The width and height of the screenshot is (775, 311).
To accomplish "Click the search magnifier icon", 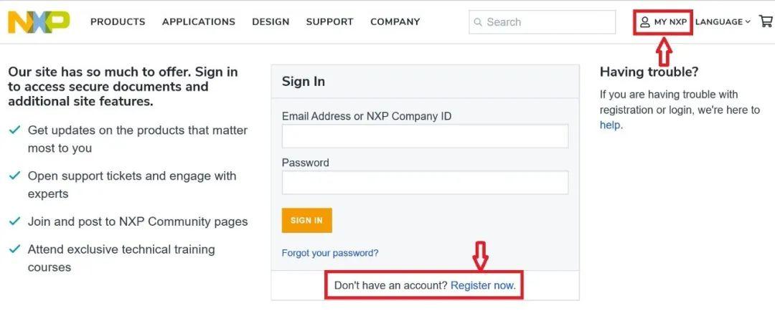I will tap(479, 22).
